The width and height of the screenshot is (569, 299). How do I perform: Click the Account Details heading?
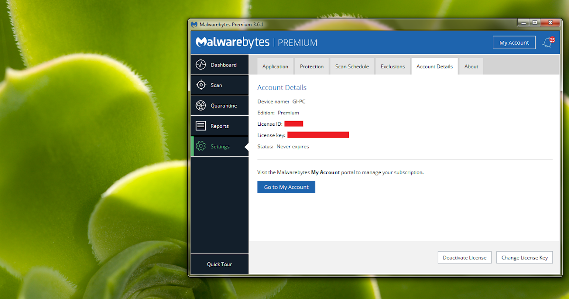(282, 87)
